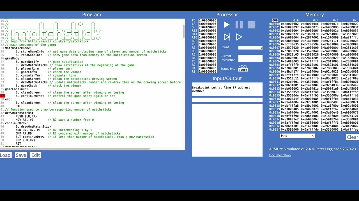Click the 'Breakpoint set at line 37' message box

click(227, 89)
